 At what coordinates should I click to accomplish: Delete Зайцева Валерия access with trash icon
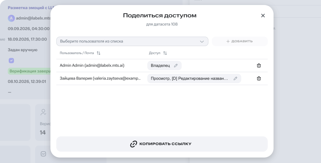(259, 78)
